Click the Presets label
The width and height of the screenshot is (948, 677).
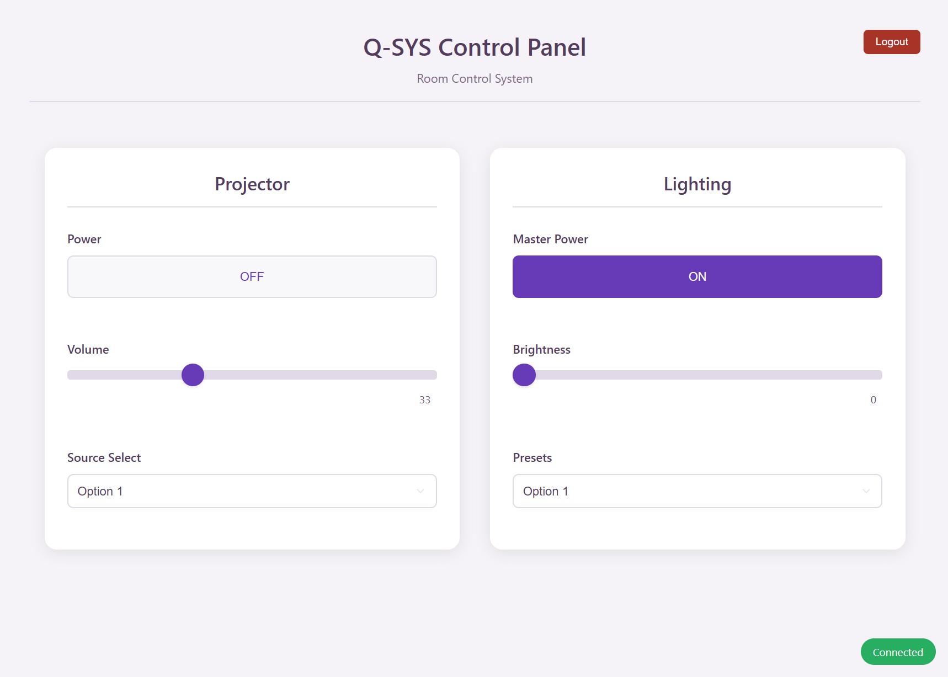pyautogui.click(x=532, y=458)
